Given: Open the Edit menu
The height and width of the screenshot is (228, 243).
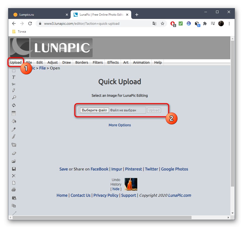Looking at the screenshot, I should point(40,62).
